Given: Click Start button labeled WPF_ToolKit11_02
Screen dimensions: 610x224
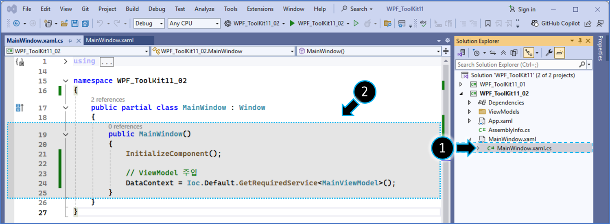Looking at the screenshot, I should tap(319, 24).
